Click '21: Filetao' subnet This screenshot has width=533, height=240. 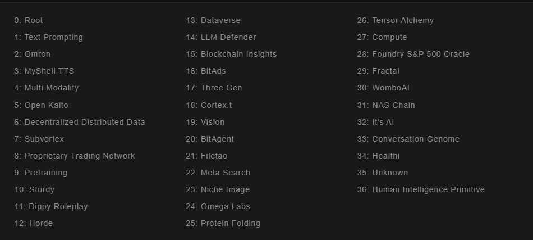(x=206, y=156)
